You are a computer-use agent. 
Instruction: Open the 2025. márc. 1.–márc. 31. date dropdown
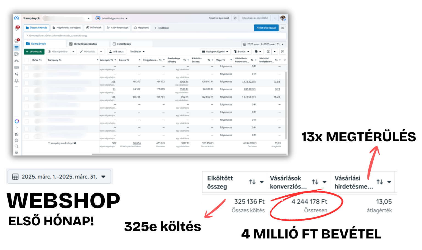point(263,44)
